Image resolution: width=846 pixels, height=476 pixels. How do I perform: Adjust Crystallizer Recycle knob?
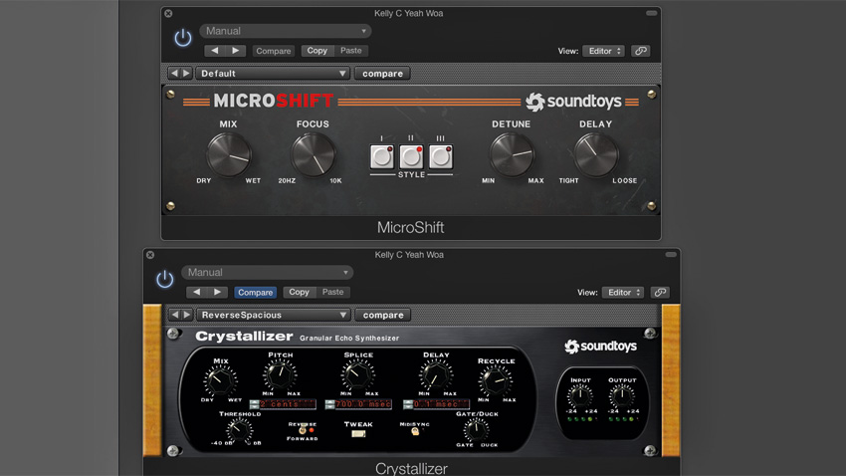tap(496, 380)
